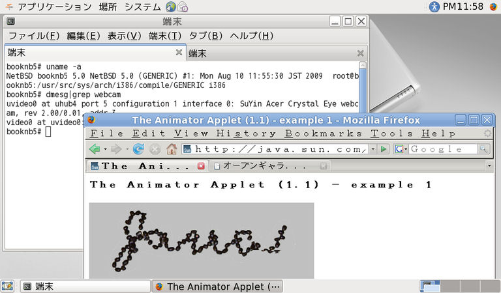Viewport: 501px width, 293px height.
Task: Click the Google search input field
Action: pos(443,149)
